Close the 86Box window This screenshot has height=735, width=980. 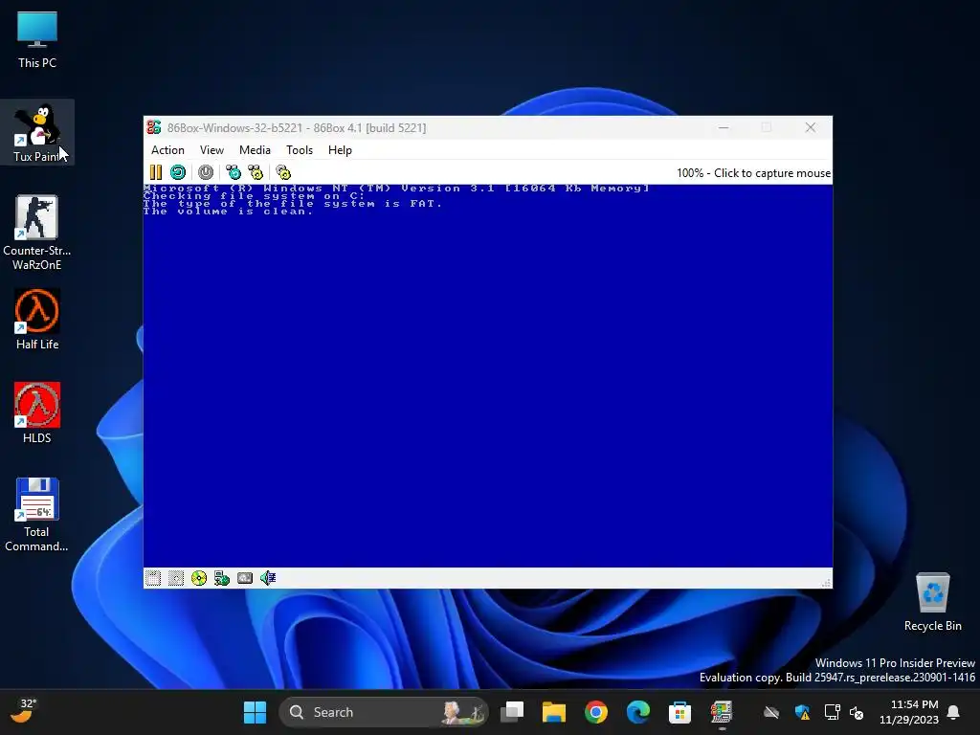click(811, 127)
